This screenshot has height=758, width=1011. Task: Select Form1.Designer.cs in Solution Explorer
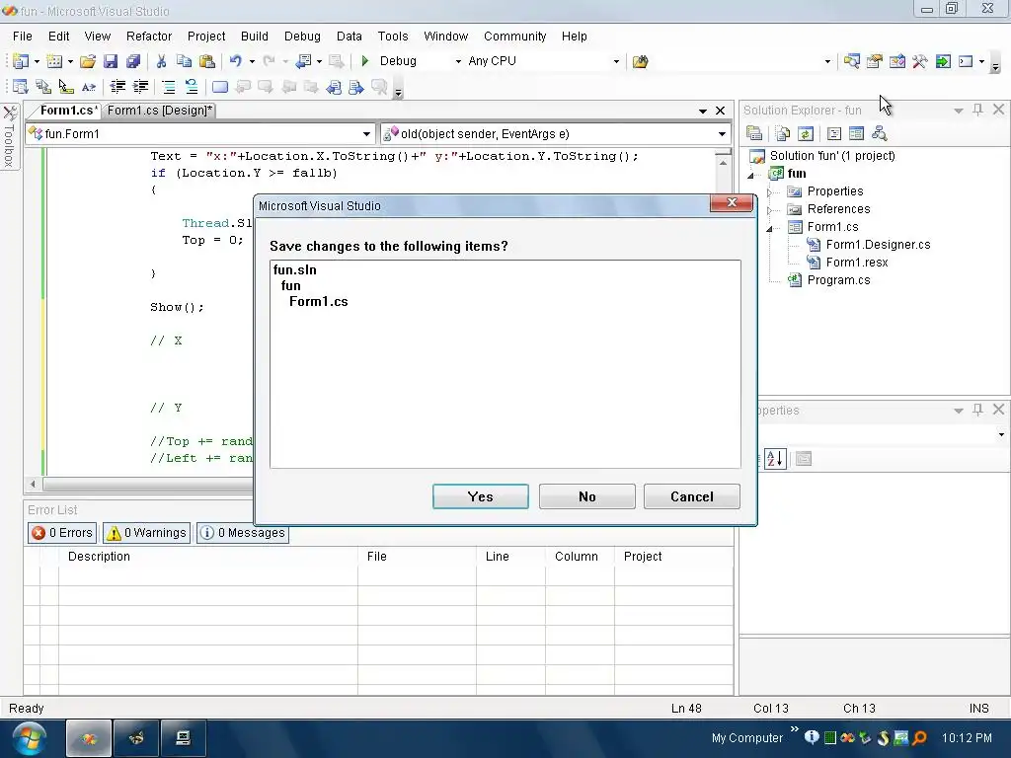[x=878, y=245]
